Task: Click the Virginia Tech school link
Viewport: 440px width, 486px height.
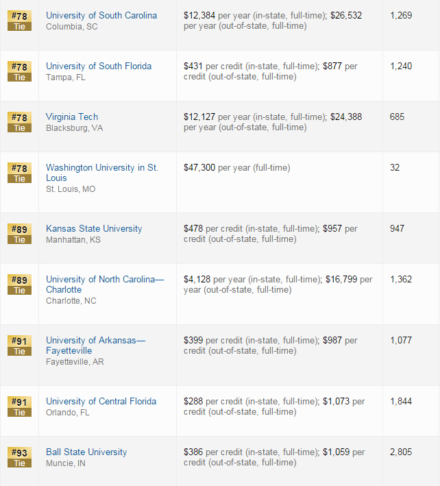Action: [x=72, y=117]
